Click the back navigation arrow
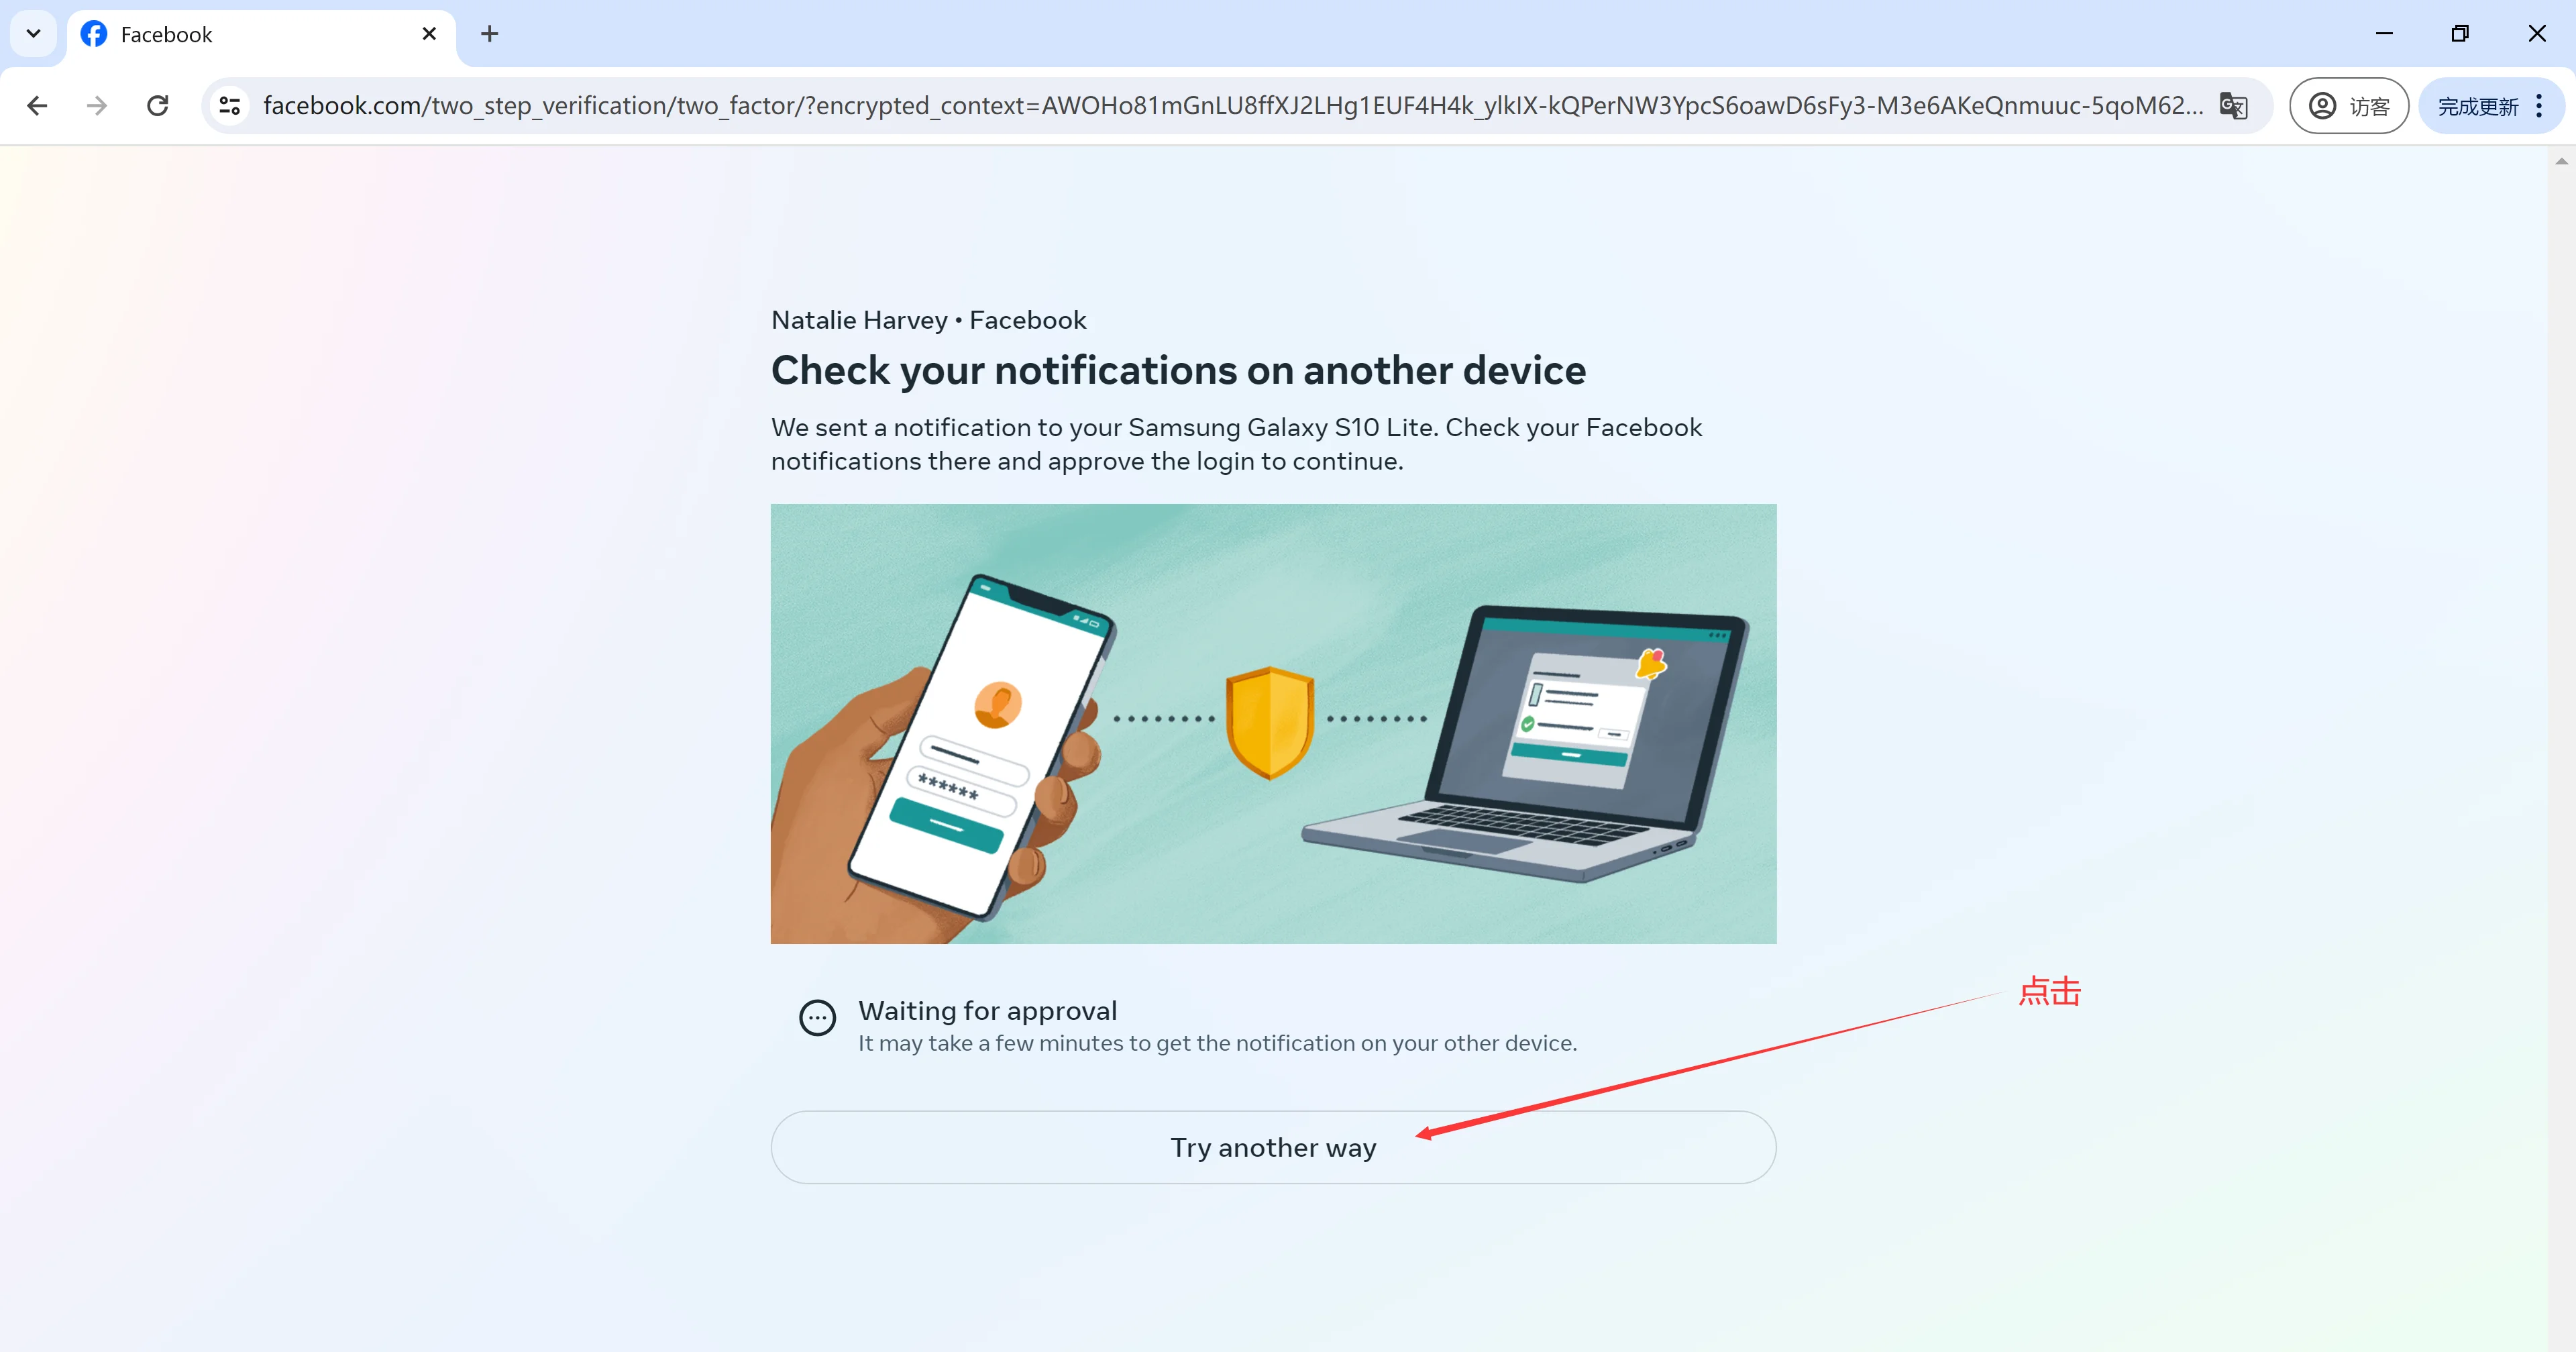 [38, 106]
